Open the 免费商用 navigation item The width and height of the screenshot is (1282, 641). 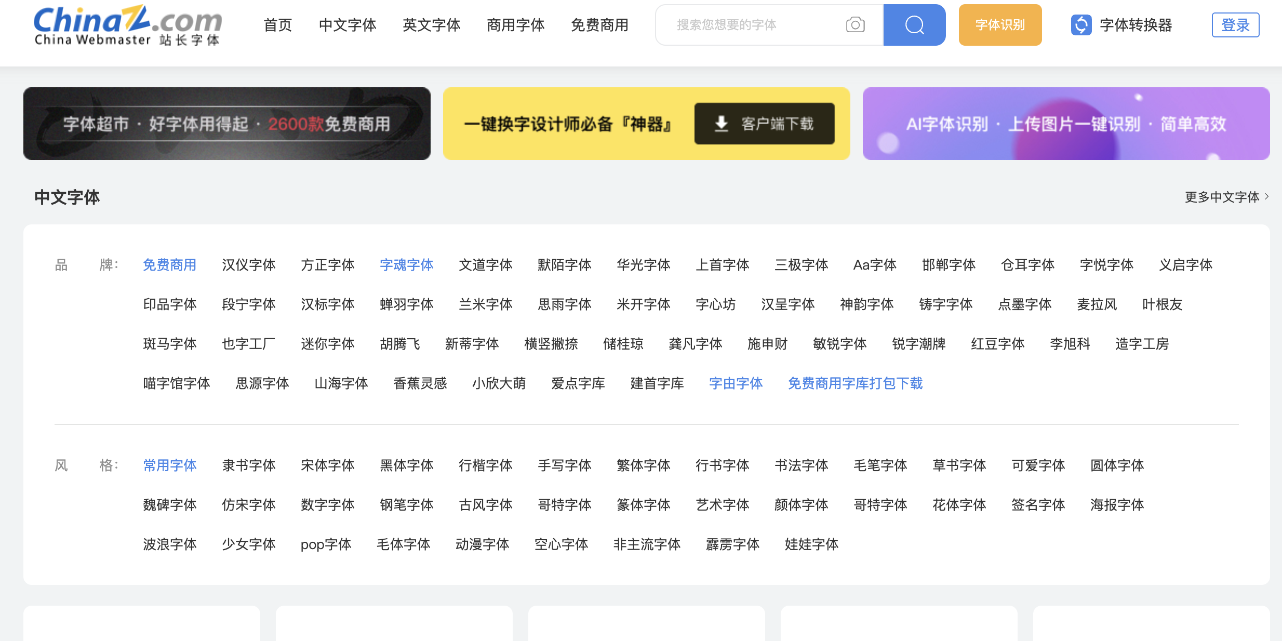(600, 24)
